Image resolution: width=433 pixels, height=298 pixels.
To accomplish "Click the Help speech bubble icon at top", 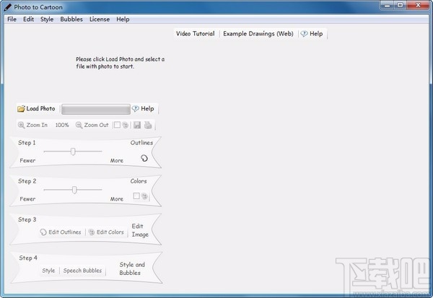I will pos(304,34).
